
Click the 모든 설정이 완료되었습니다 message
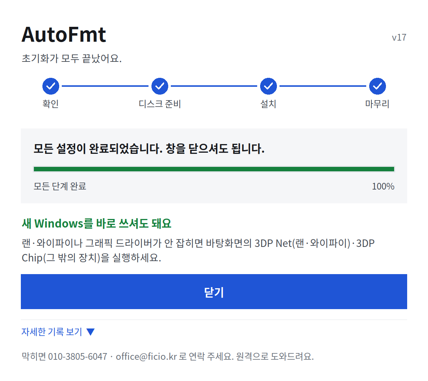149,149
